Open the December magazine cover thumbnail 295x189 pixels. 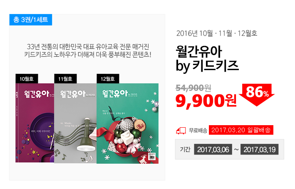click(128, 124)
